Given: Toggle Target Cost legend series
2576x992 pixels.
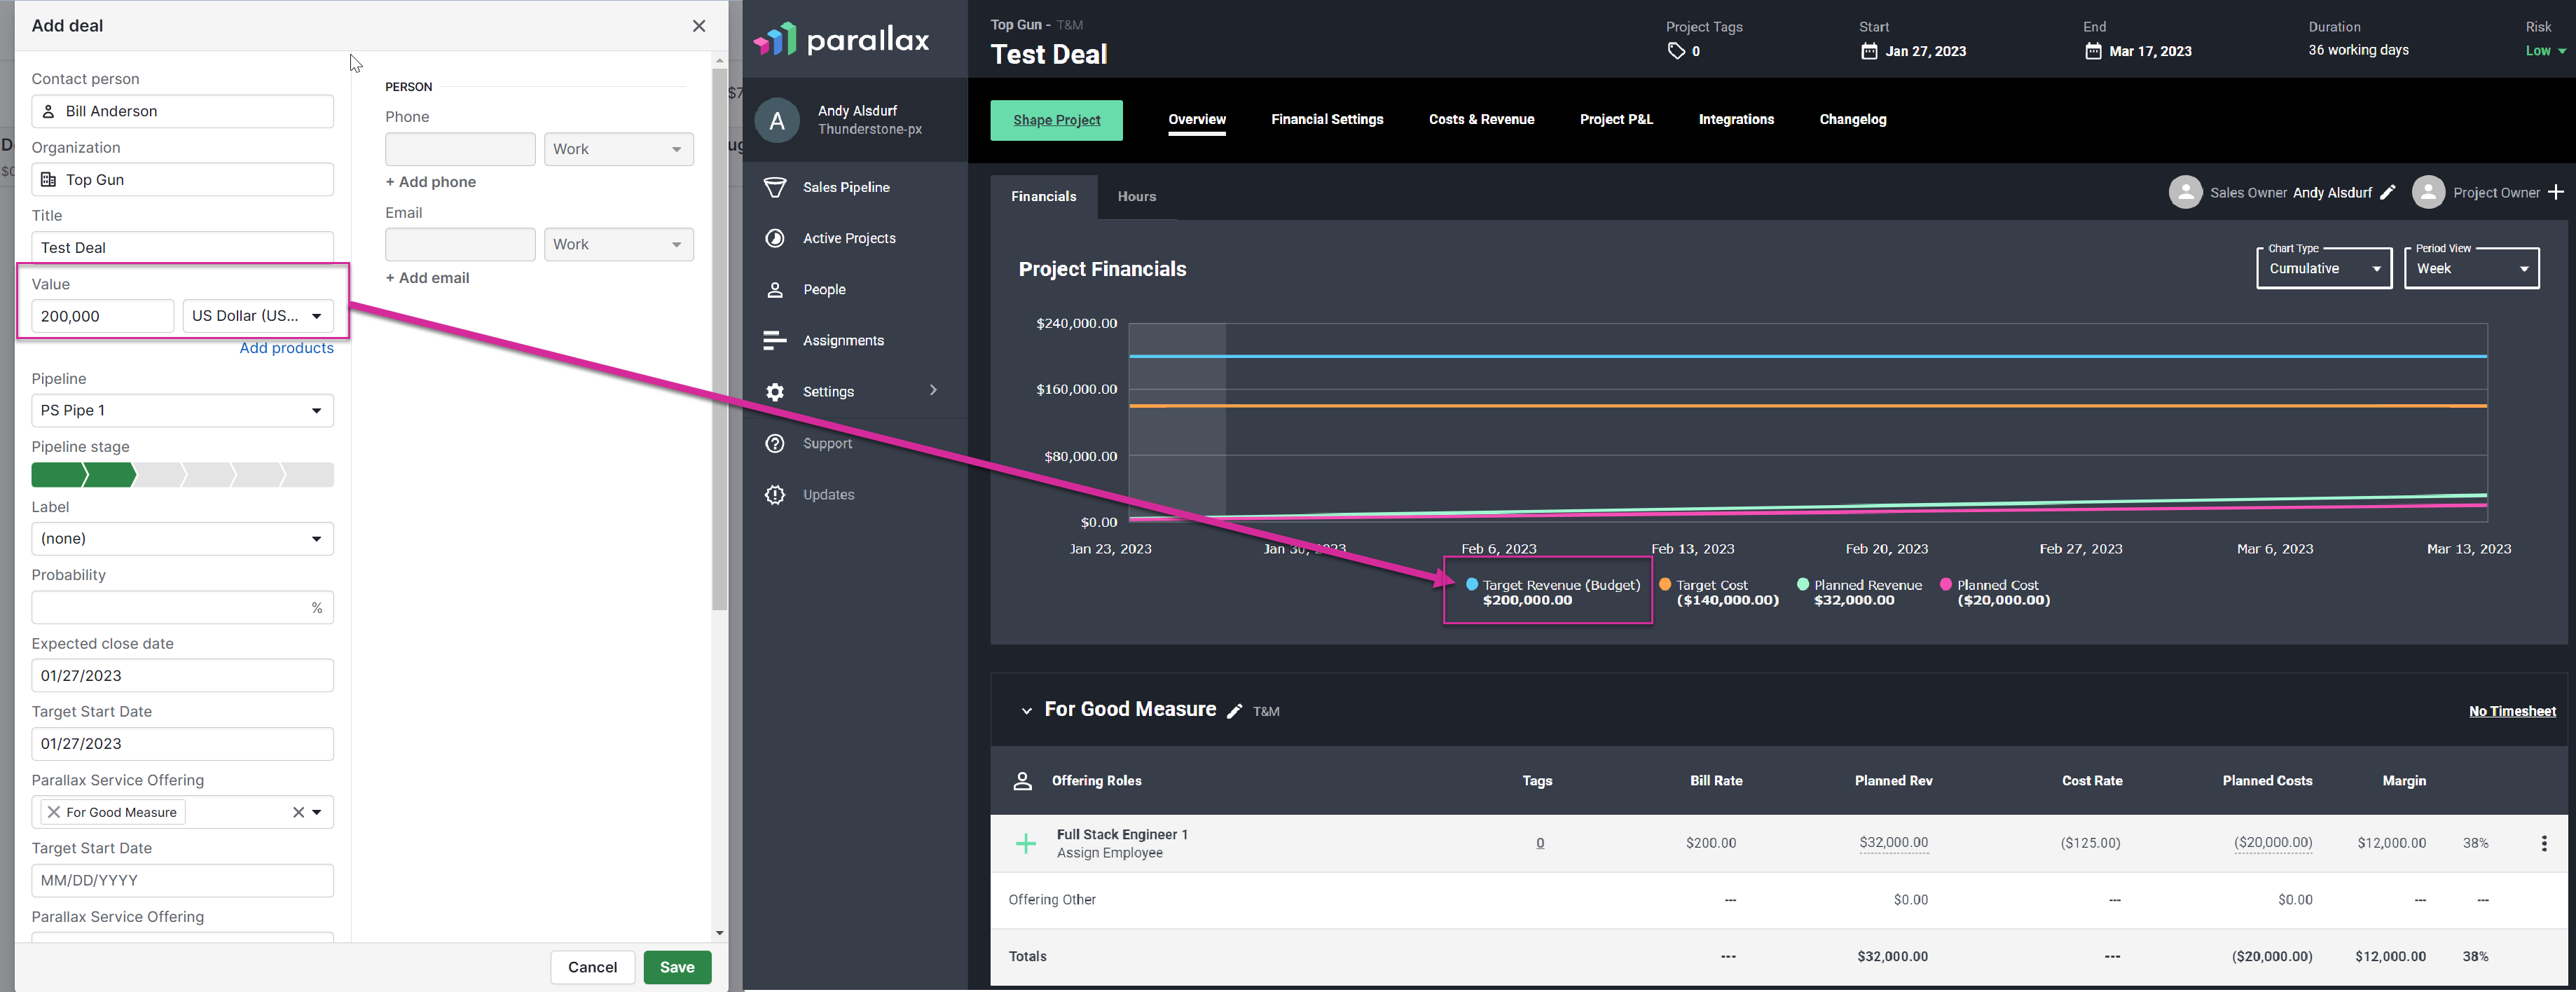Looking at the screenshot, I should tap(1719, 592).
